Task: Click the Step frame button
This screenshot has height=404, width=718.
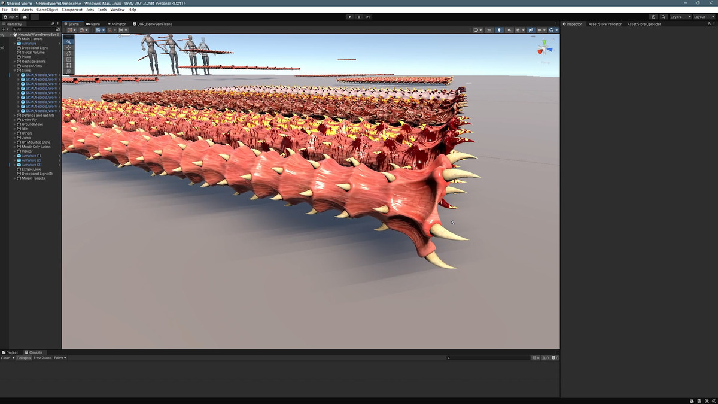Action: point(368,17)
